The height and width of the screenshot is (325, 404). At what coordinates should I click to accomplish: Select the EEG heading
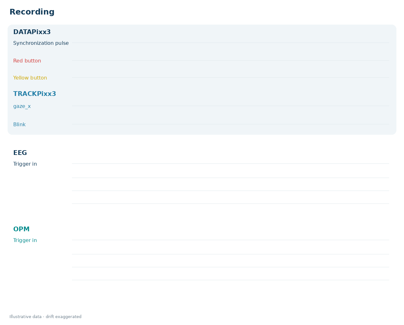pyautogui.click(x=20, y=153)
